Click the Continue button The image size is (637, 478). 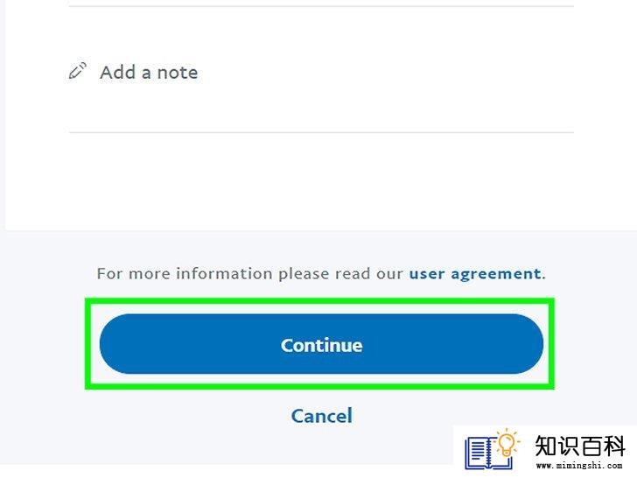pos(321,344)
